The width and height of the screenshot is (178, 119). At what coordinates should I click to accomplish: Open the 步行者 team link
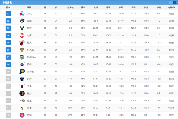coord(30,72)
